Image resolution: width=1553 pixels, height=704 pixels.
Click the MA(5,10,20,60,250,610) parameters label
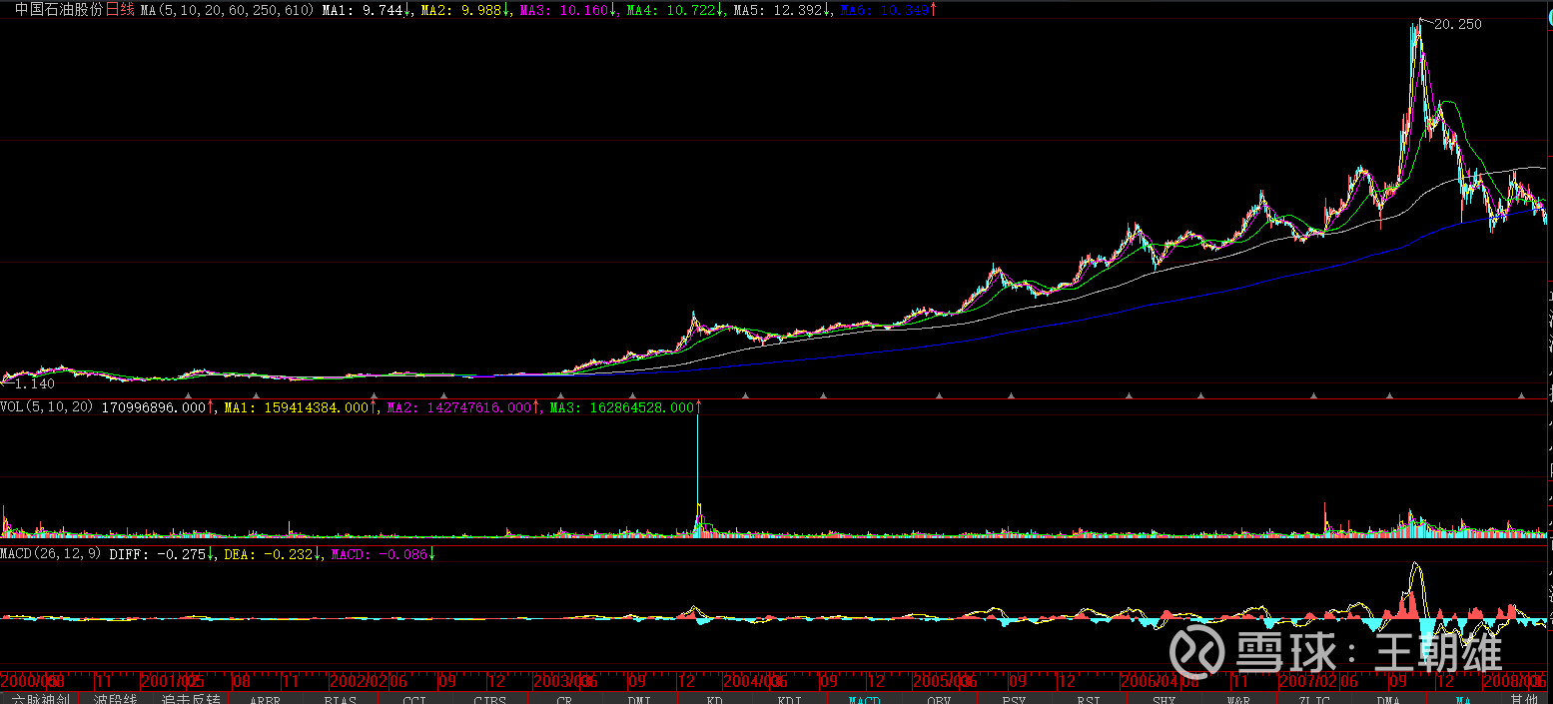click(x=226, y=9)
